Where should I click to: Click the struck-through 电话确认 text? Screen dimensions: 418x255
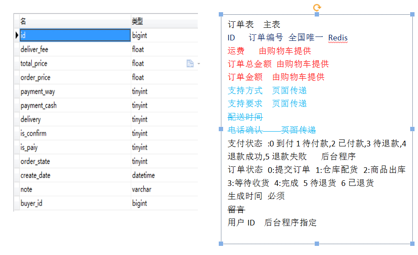[x=245, y=130]
